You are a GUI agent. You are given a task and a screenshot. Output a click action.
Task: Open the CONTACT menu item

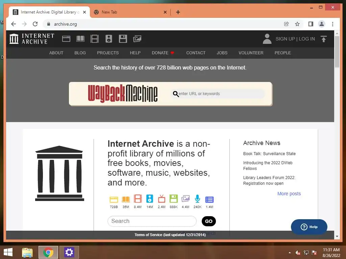click(x=196, y=53)
